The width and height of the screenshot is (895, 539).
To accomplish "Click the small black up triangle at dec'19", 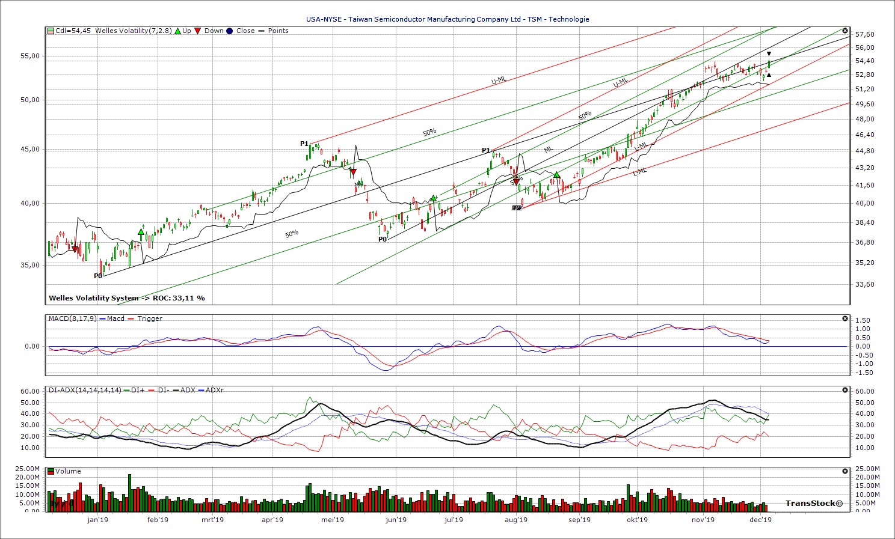I will click(x=769, y=75).
